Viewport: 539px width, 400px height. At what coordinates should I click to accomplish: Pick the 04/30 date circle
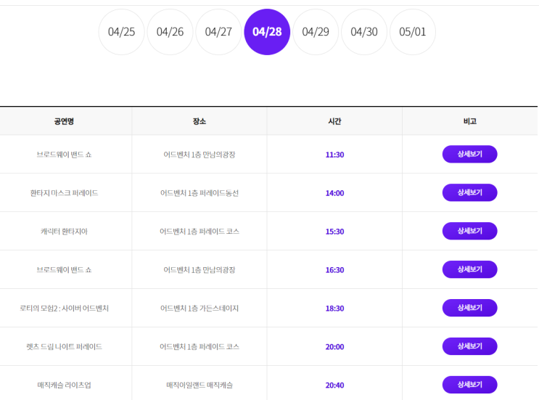[364, 32]
